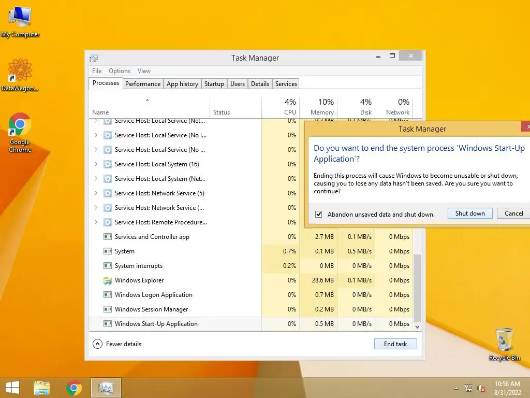Click gear icon of Service Host: Network Service (5)
530x398 pixels.
pos(108,193)
